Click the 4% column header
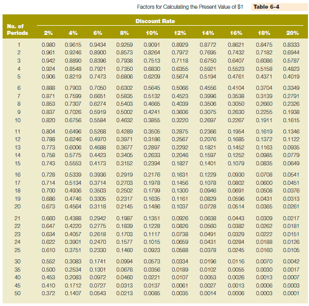 [73, 33]
